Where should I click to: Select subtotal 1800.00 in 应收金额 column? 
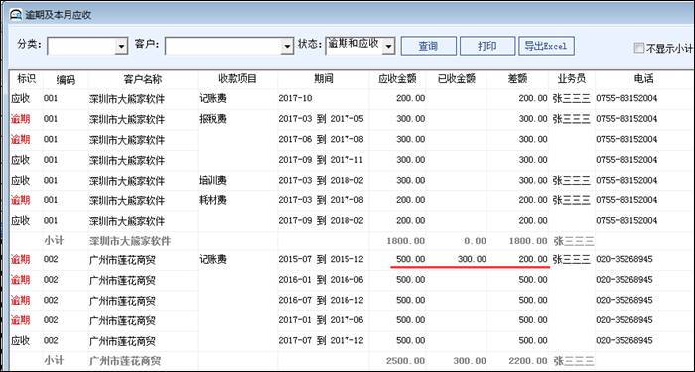click(405, 241)
